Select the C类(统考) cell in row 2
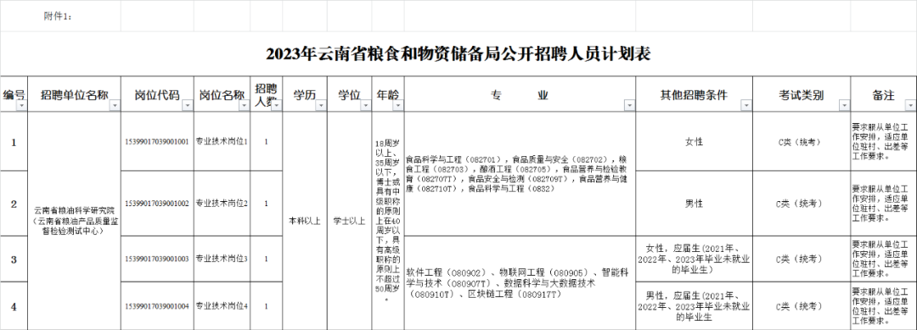 (x=802, y=204)
